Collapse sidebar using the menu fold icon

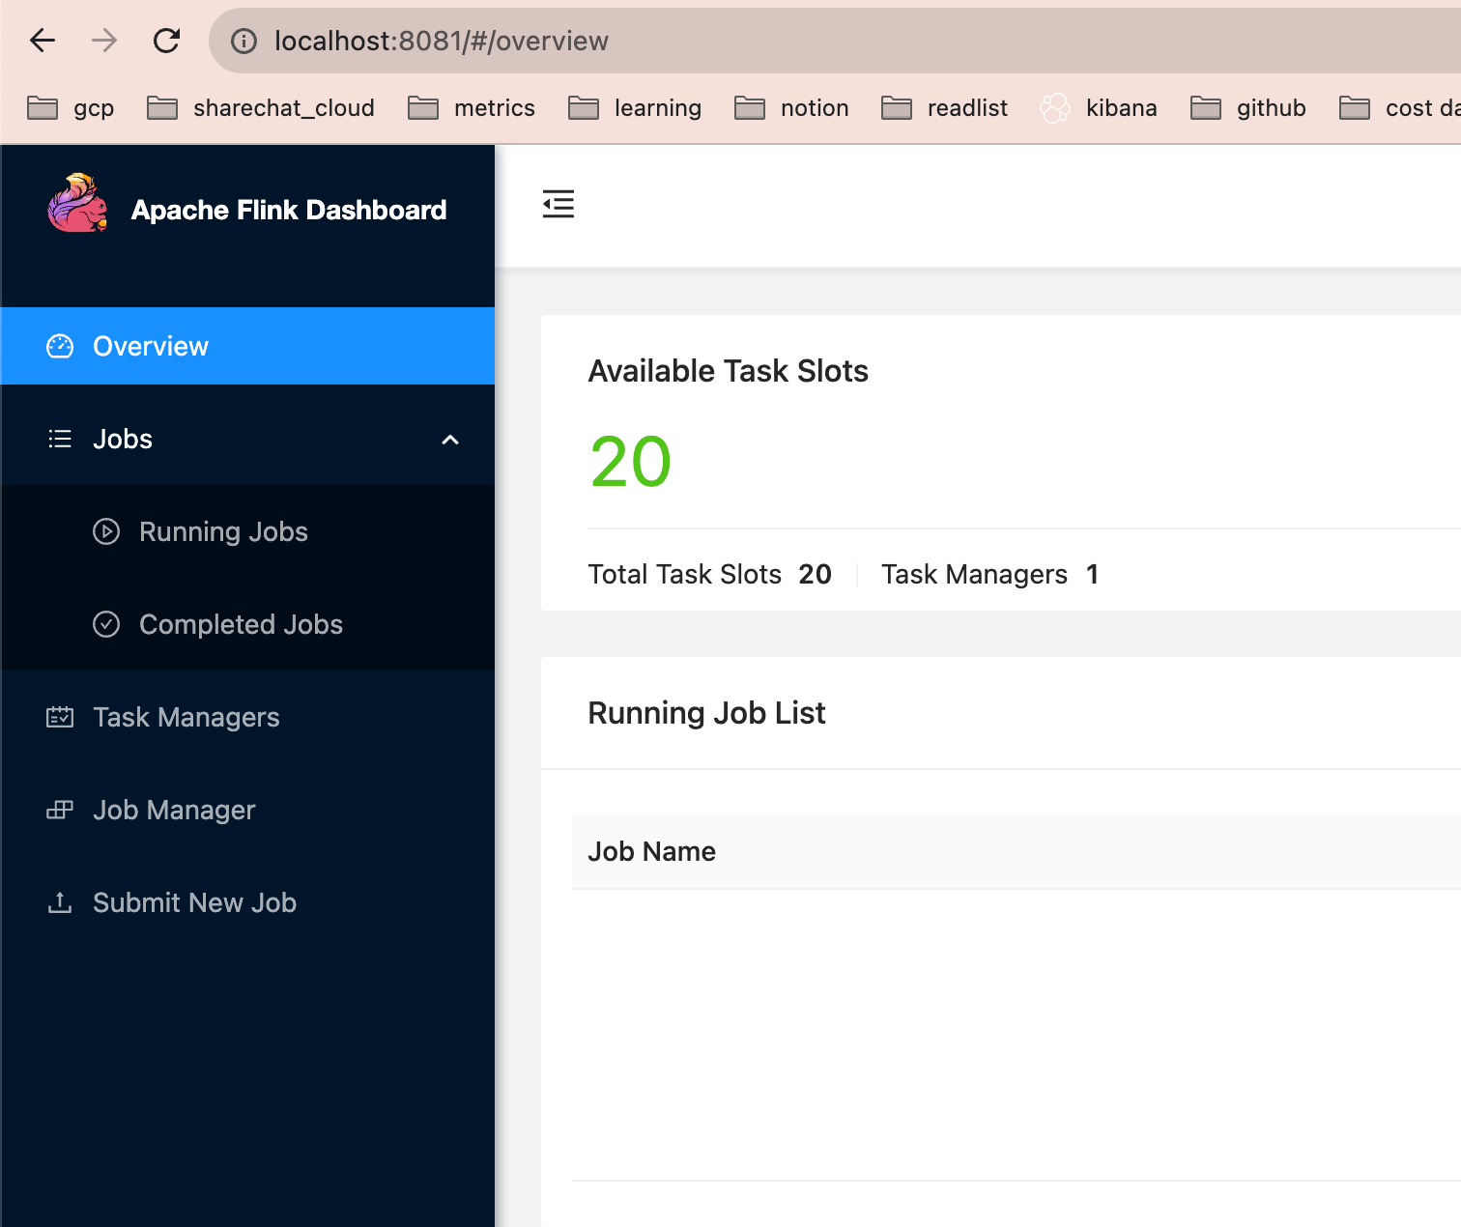click(x=559, y=204)
